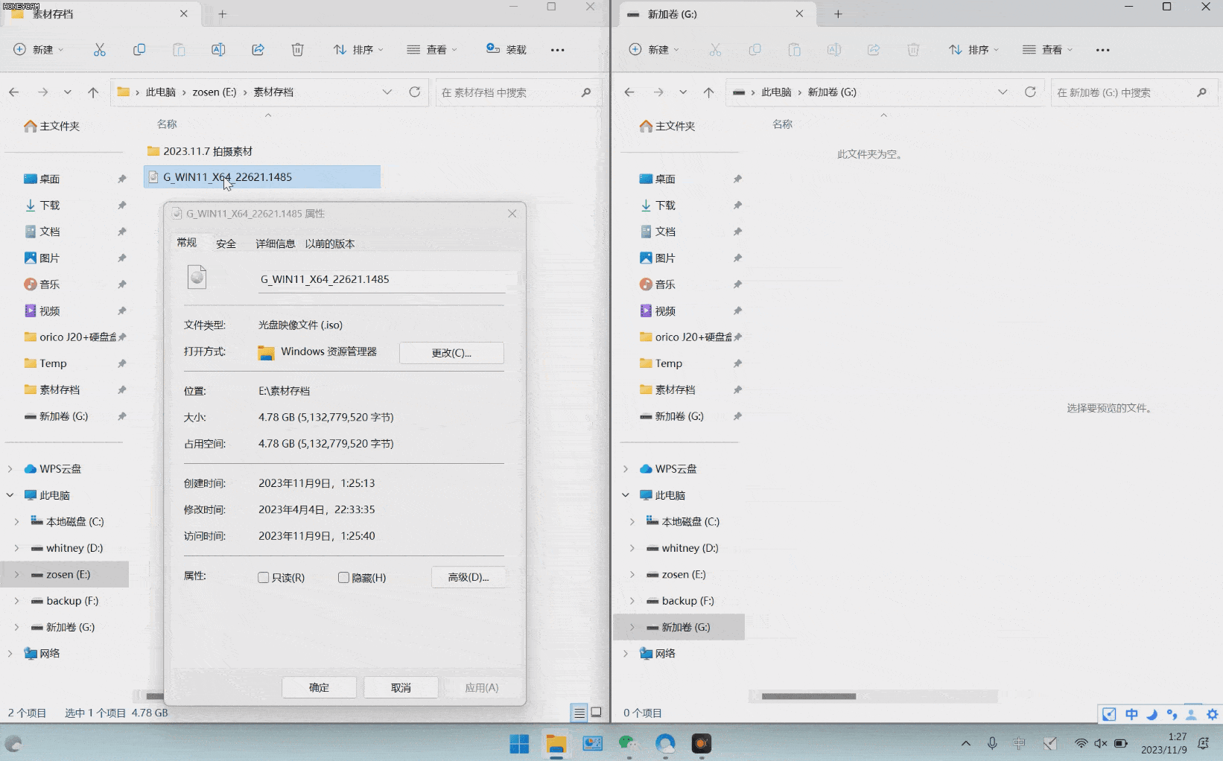The height and width of the screenshot is (761, 1223).
Task: Click the microphone icon in the system tray
Action: (992, 743)
